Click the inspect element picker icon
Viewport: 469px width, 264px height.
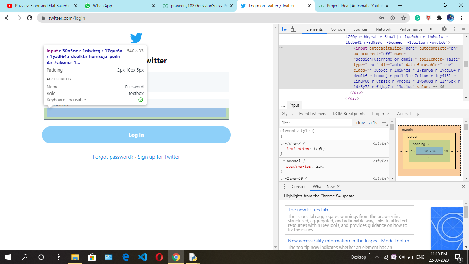click(x=284, y=29)
